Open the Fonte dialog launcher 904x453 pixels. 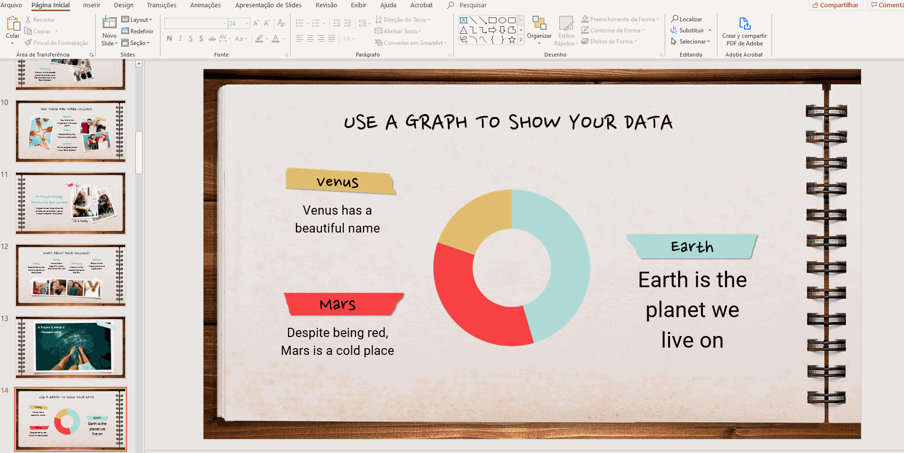pos(286,55)
